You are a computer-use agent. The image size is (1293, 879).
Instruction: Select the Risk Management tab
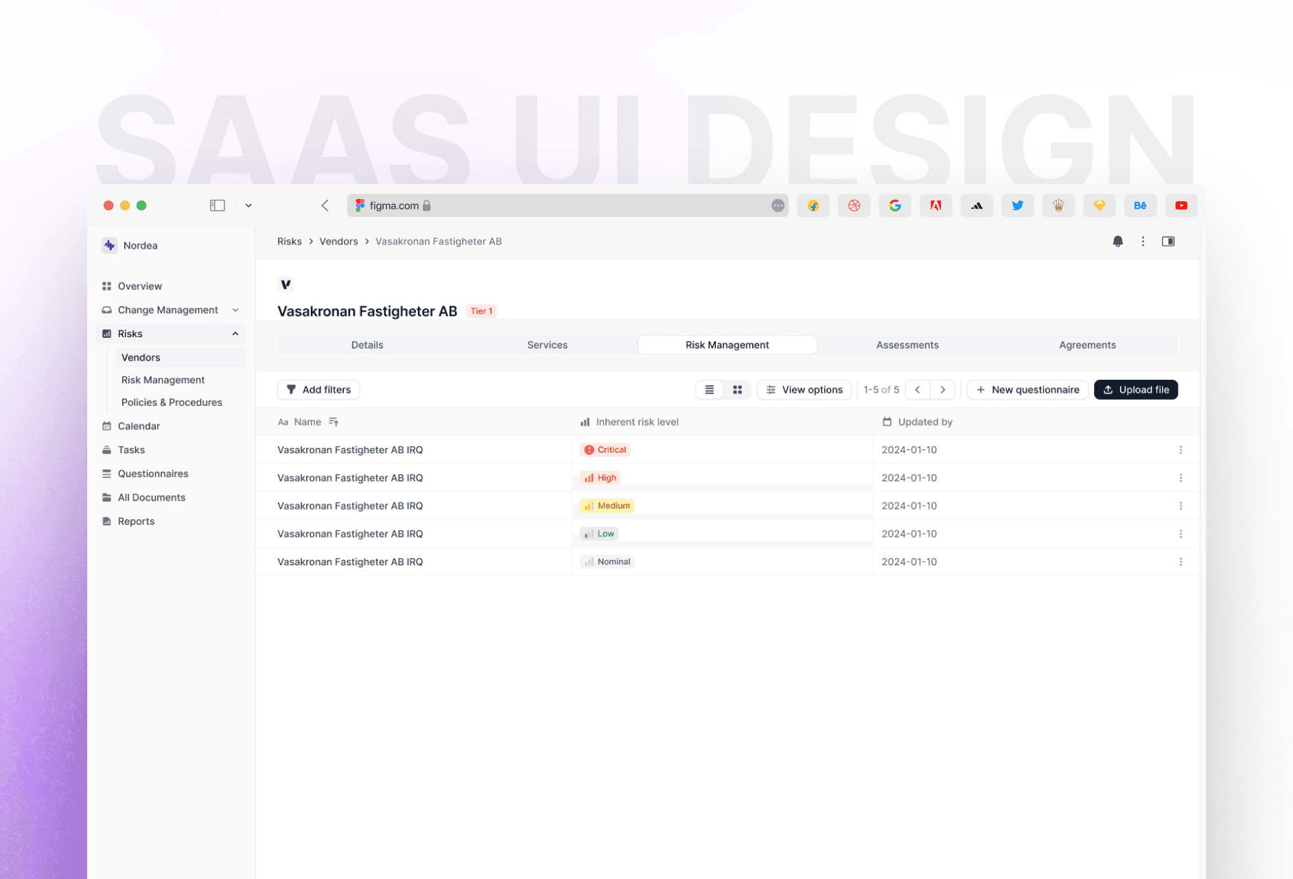(x=727, y=345)
